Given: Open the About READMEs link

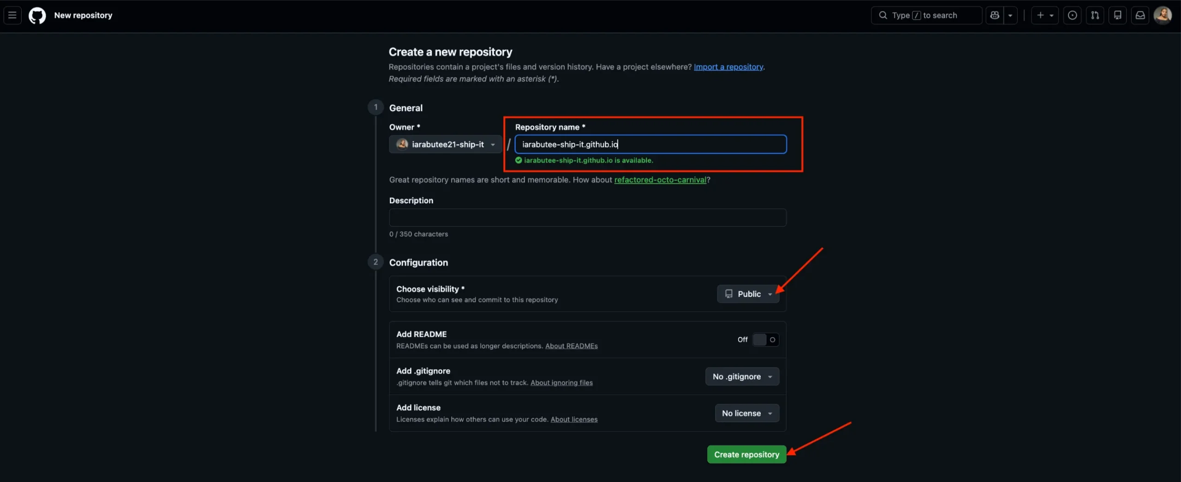Looking at the screenshot, I should click(571, 346).
